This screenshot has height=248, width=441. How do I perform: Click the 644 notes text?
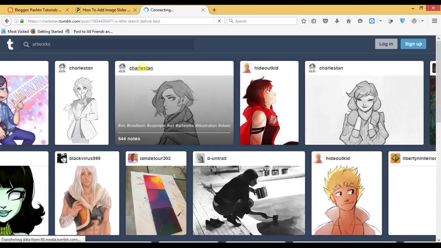click(x=129, y=139)
